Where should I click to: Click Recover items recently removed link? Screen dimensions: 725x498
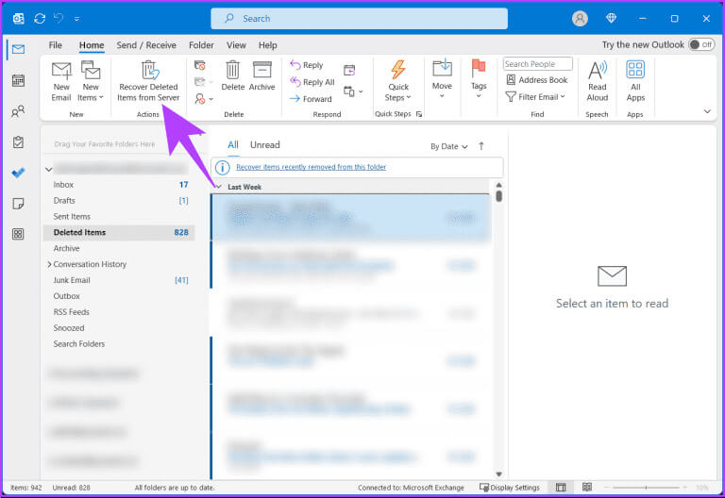click(x=311, y=167)
